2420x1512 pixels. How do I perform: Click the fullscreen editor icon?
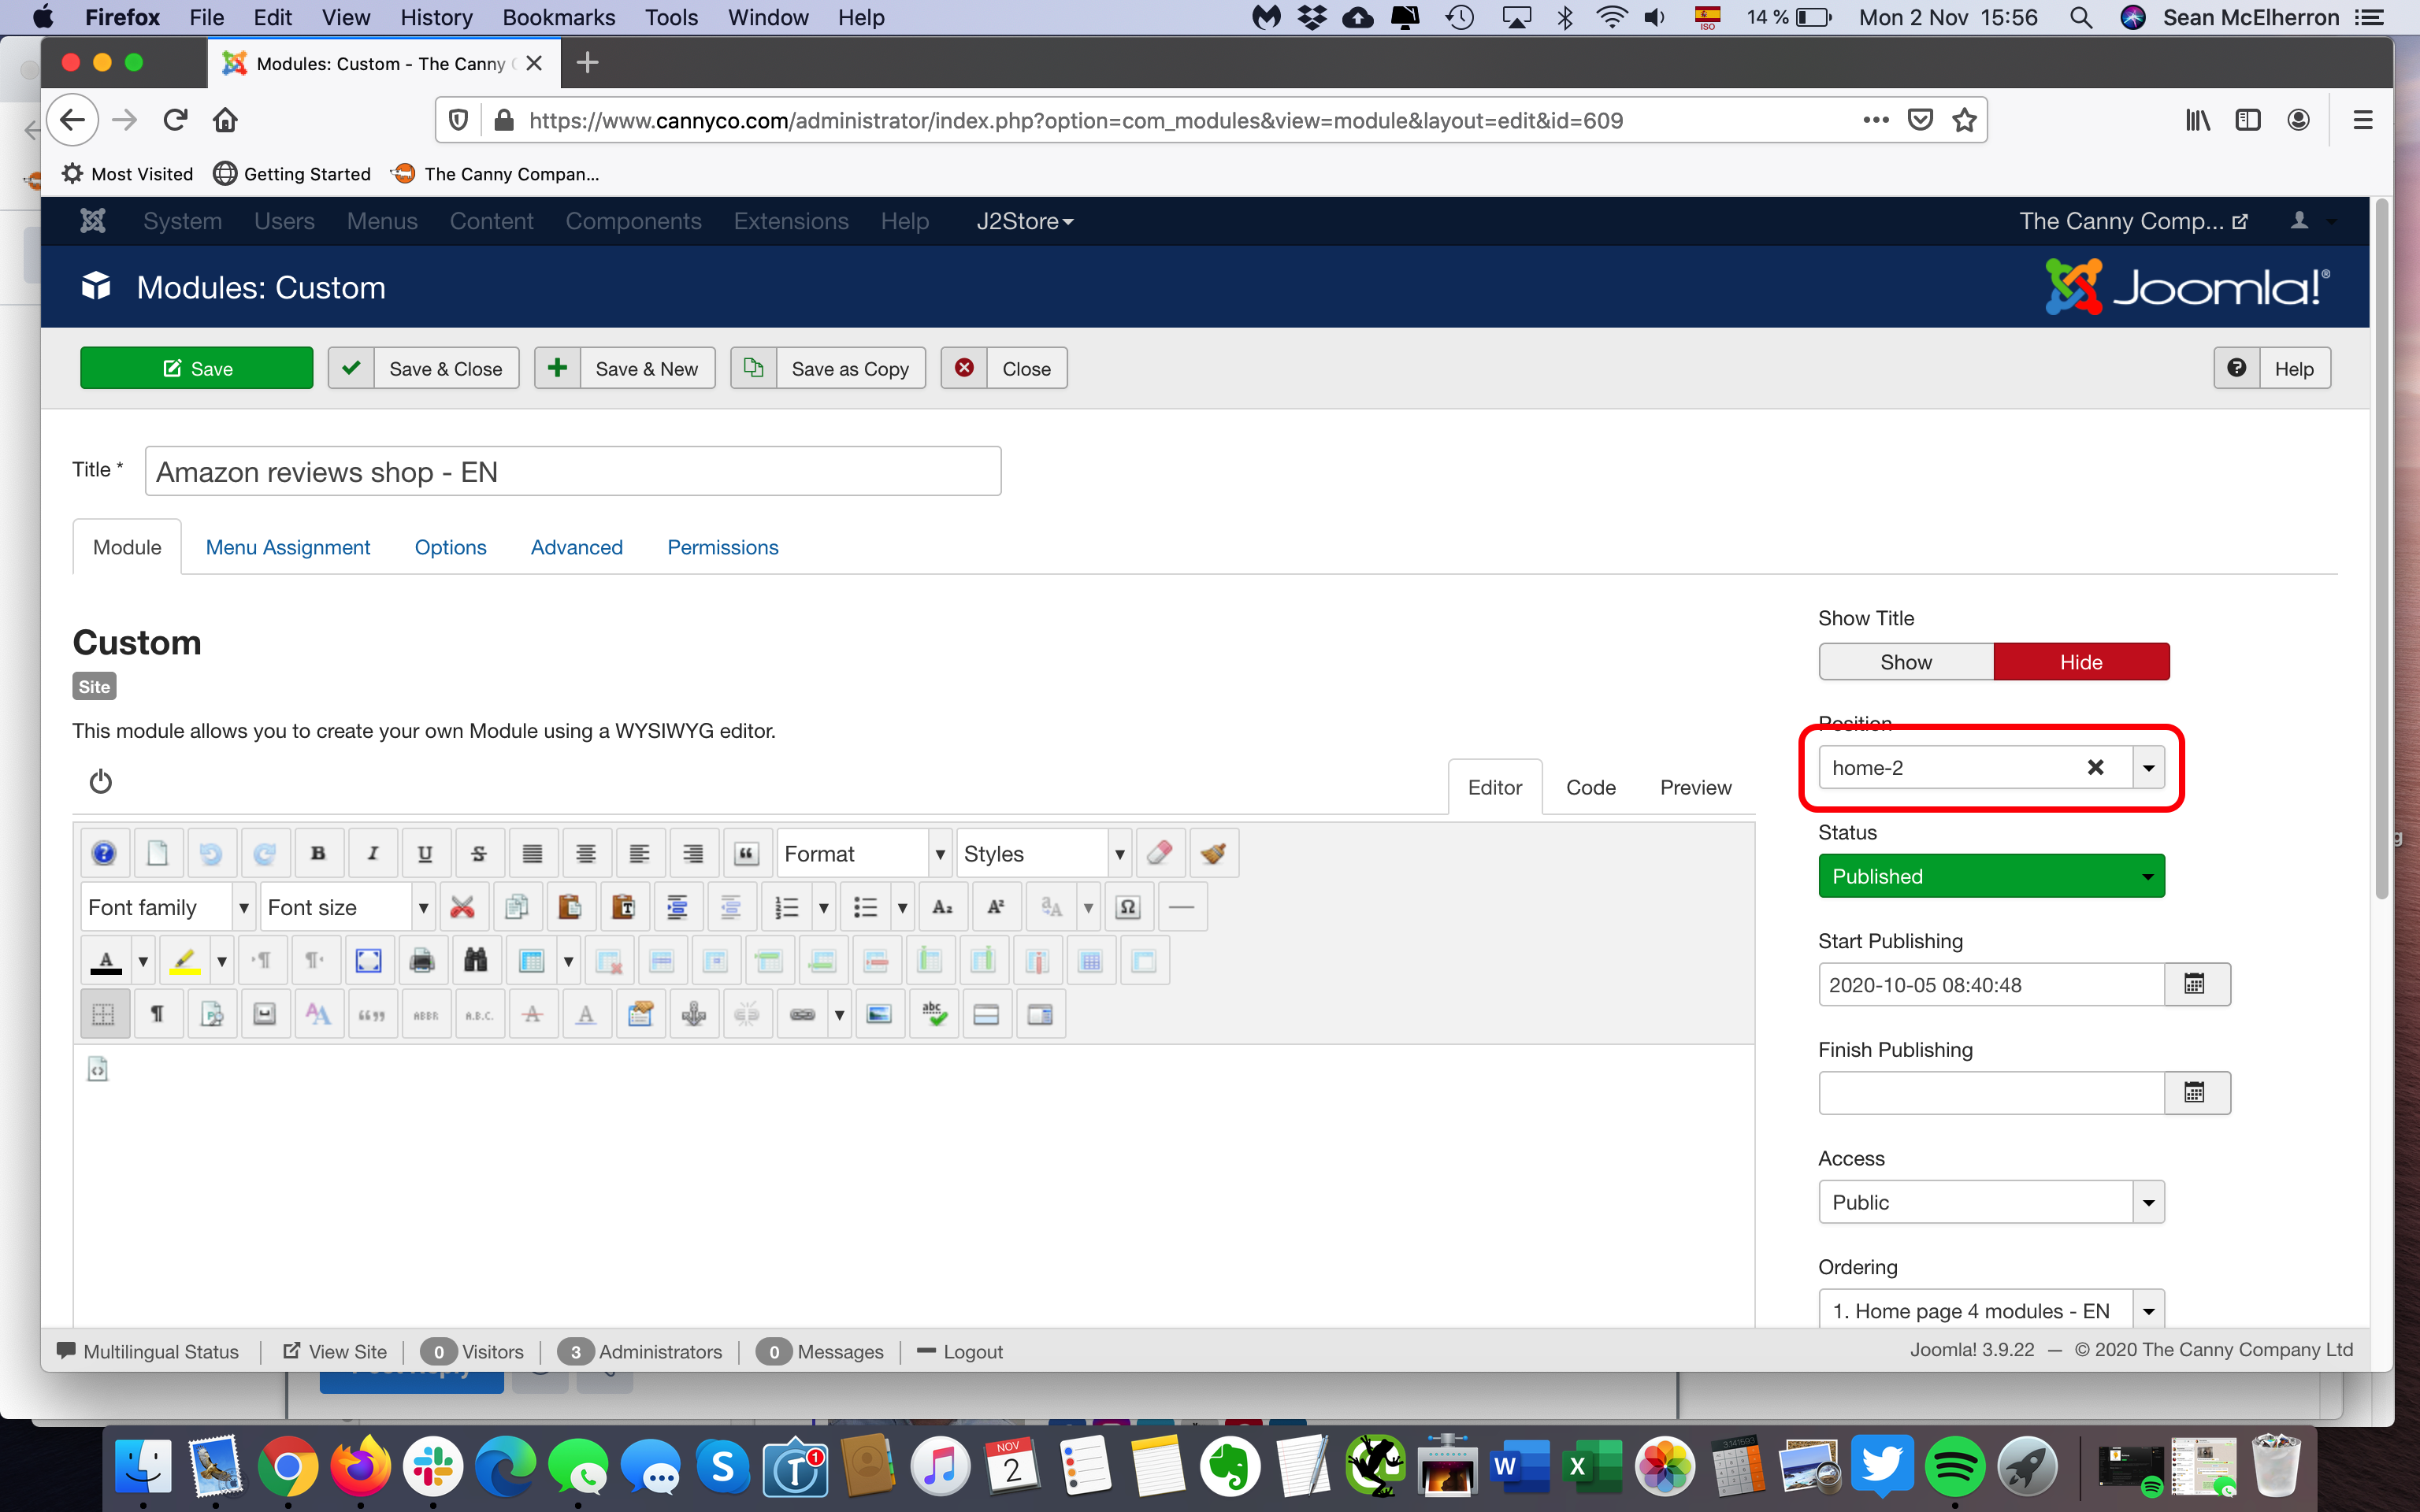coord(368,961)
